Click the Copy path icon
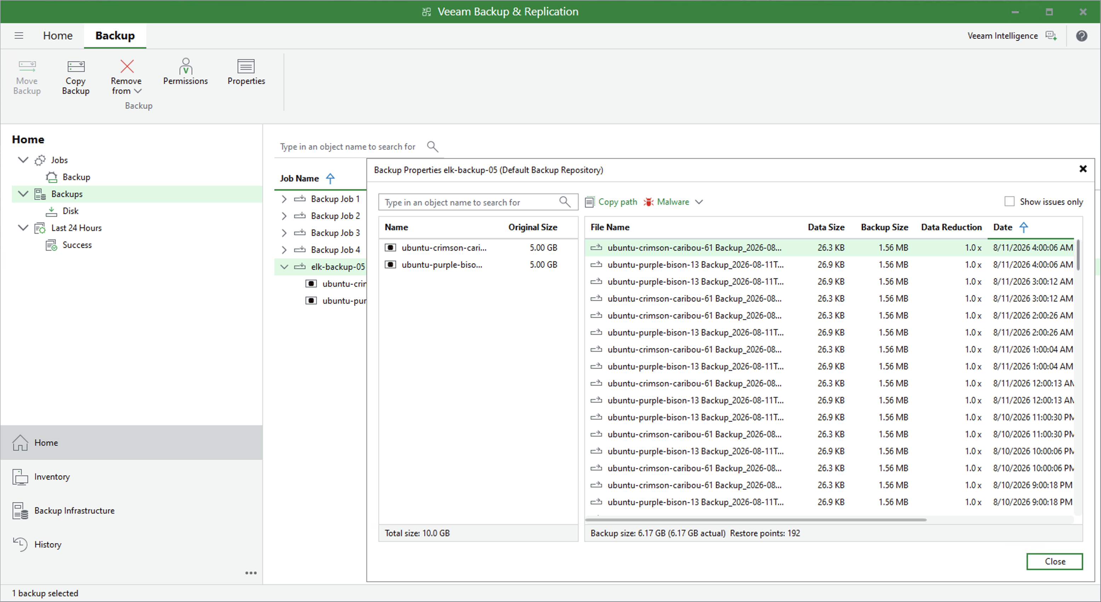 pos(590,202)
